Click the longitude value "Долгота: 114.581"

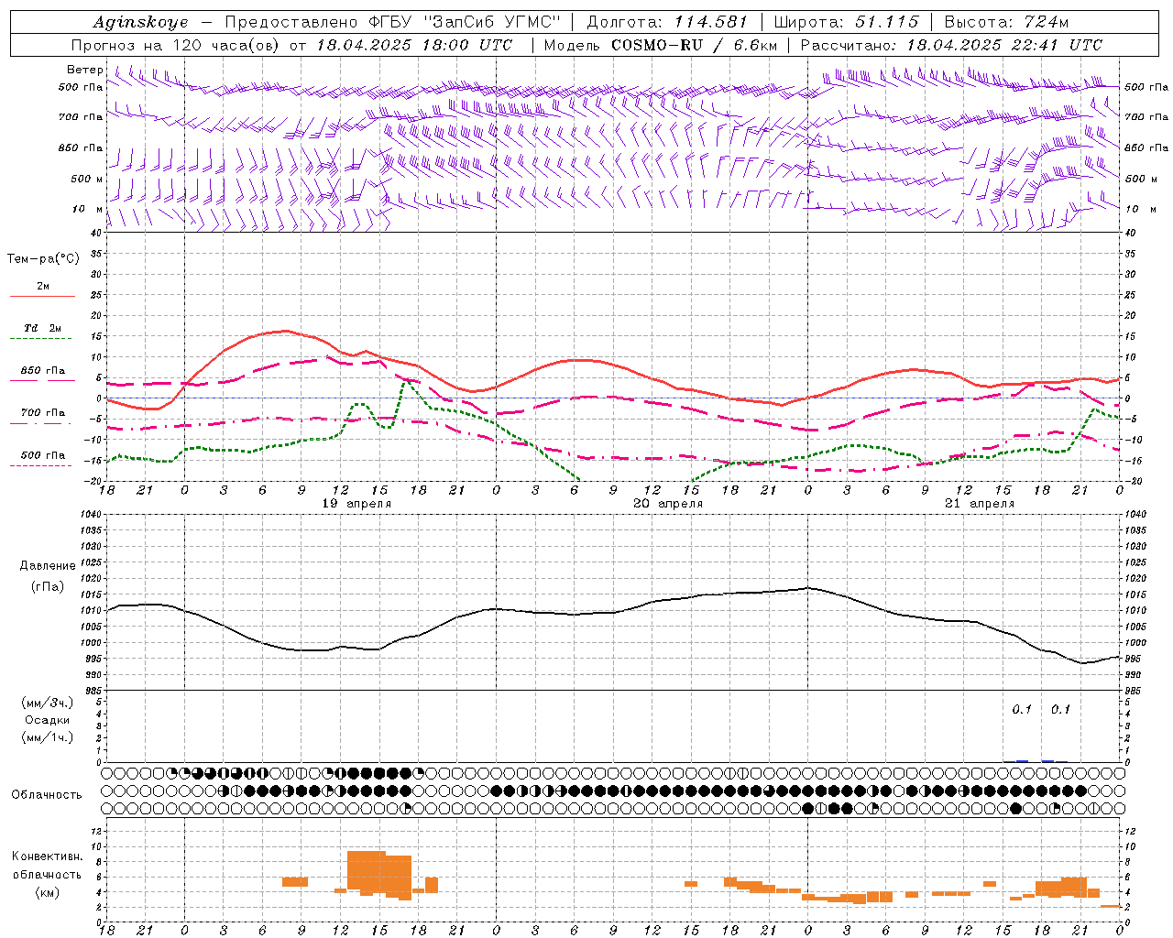pyautogui.click(x=667, y=22)
